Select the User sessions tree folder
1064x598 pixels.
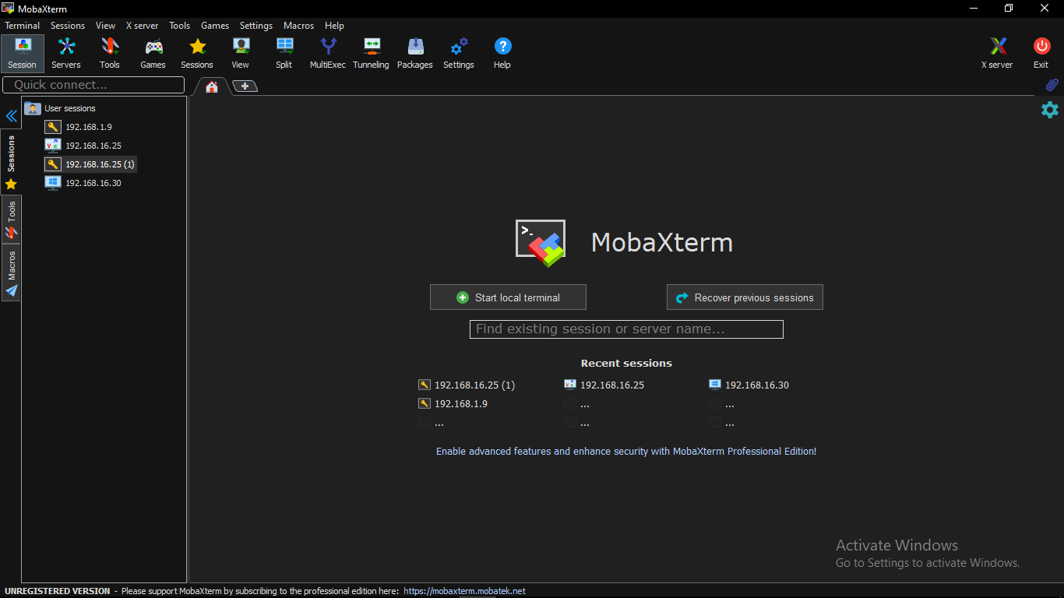point(61,108)
